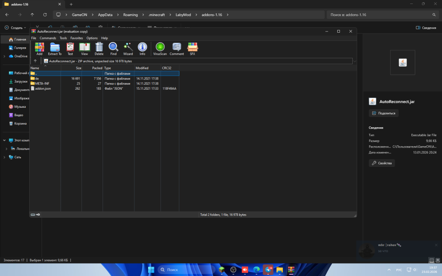Sort the archive list by Modified column
Screen dimensions: 442x276
click(148, 68)
